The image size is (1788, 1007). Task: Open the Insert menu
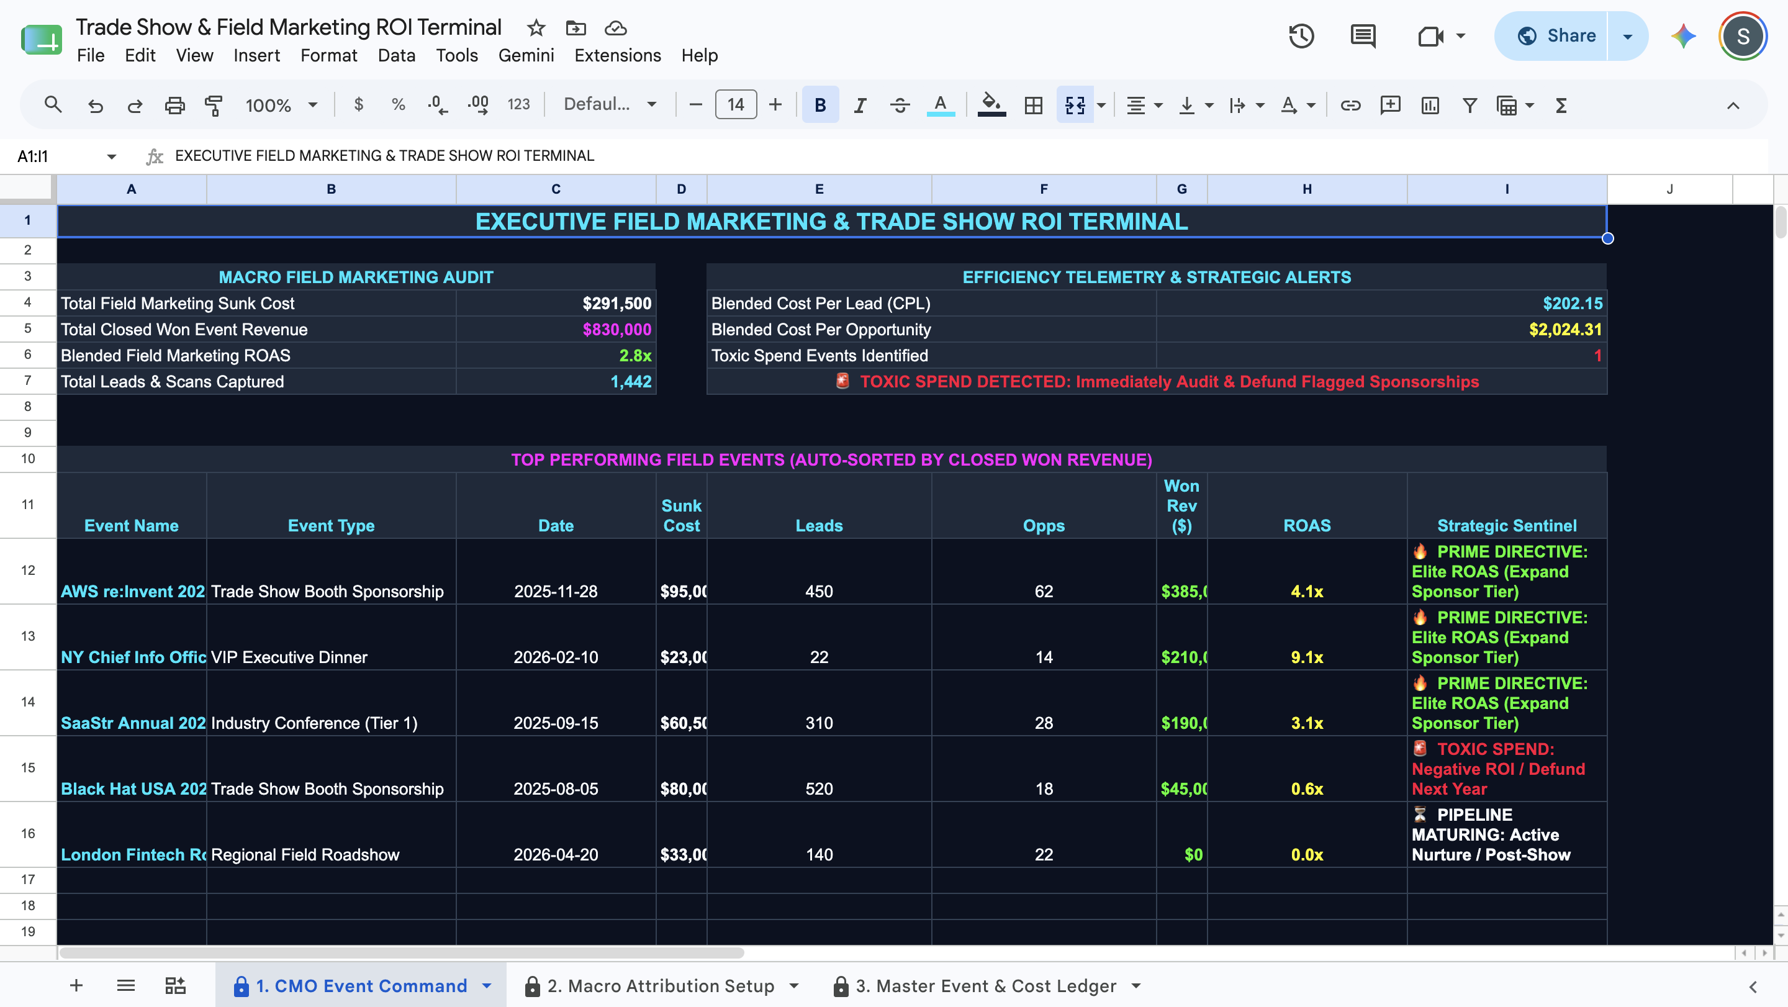(256, 55)
